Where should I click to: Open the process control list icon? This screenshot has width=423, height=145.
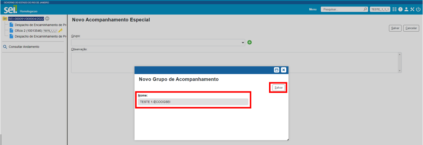(x=394, y=10)
